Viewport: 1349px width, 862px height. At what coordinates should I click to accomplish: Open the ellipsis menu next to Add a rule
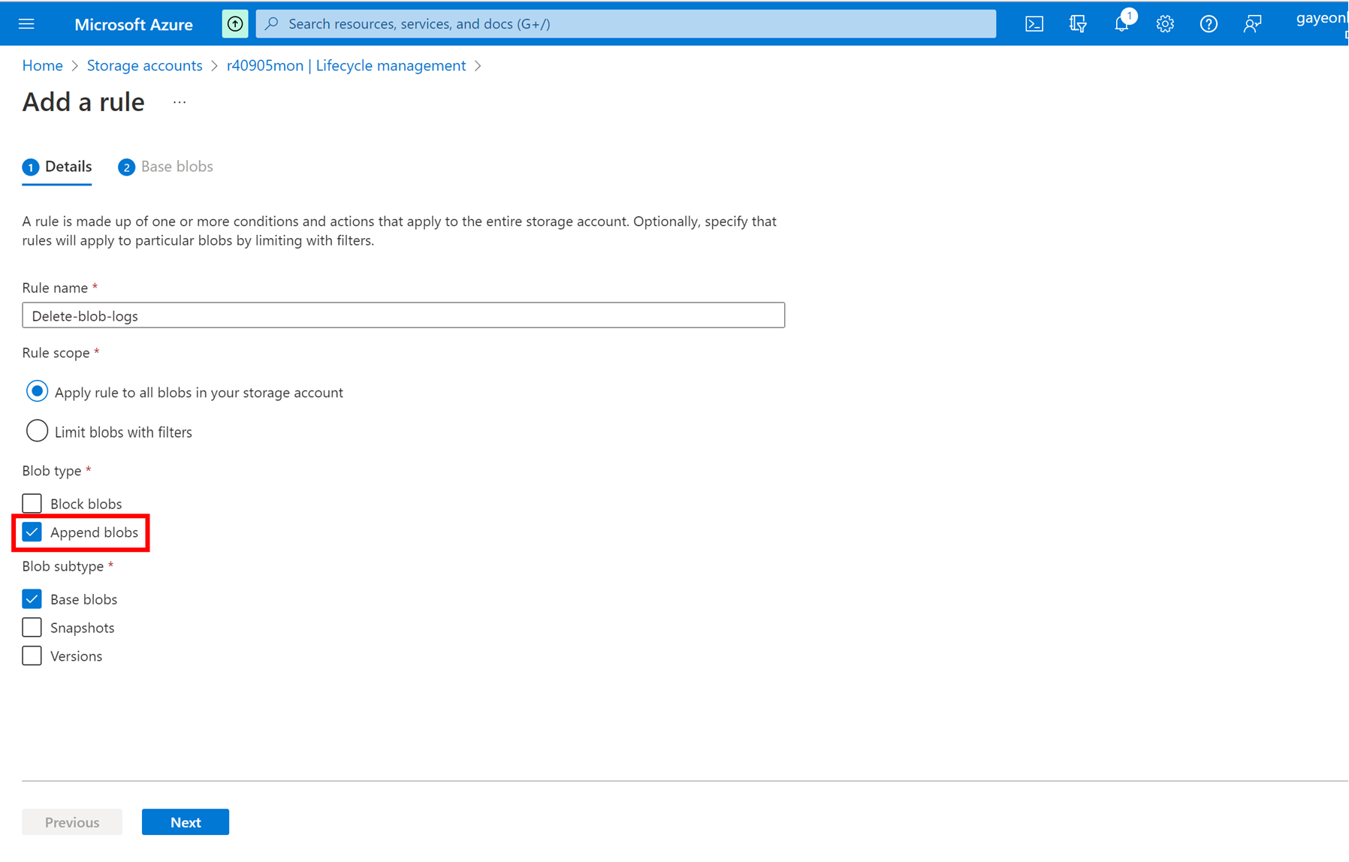[x=179, y=102]
